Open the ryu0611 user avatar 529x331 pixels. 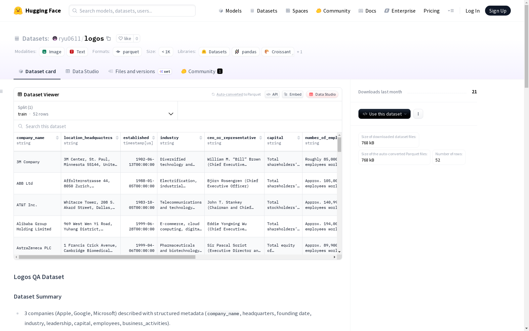55,38
